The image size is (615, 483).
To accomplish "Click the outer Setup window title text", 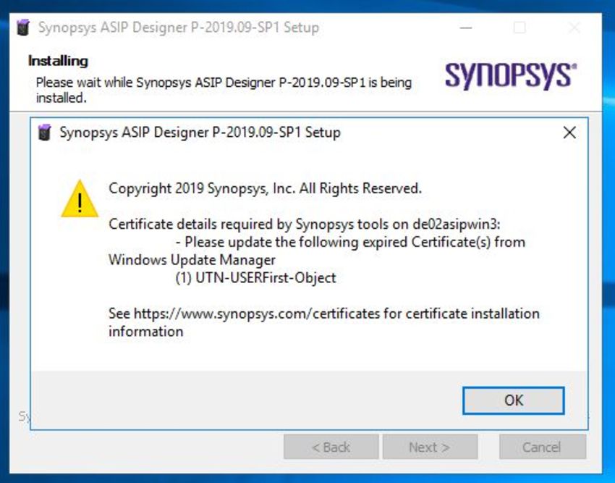I will [x=178, y=28].
